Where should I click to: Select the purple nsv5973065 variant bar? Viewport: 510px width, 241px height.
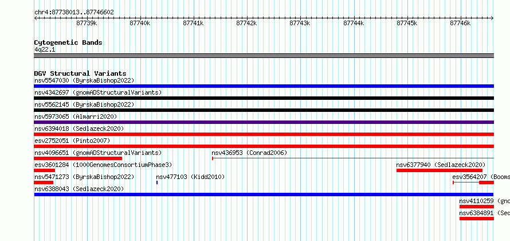tap(264, 122)
